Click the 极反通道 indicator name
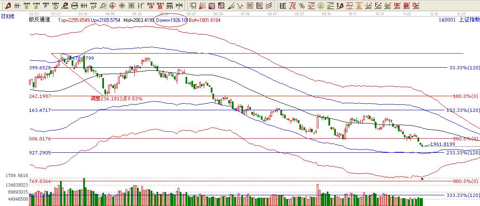The width and height of the screenshot is (480, 206). [39, 20]
